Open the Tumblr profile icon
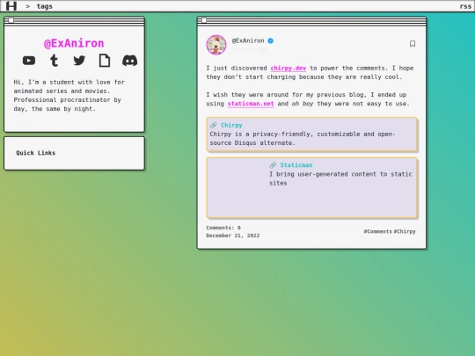The width and height of the screenshot is (475, 356). pyautogui.click(x=54, y=61)
